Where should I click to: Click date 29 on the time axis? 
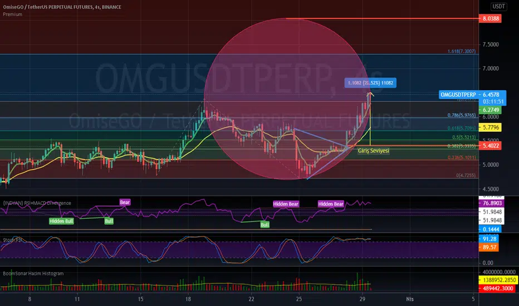tap(362, 299)
